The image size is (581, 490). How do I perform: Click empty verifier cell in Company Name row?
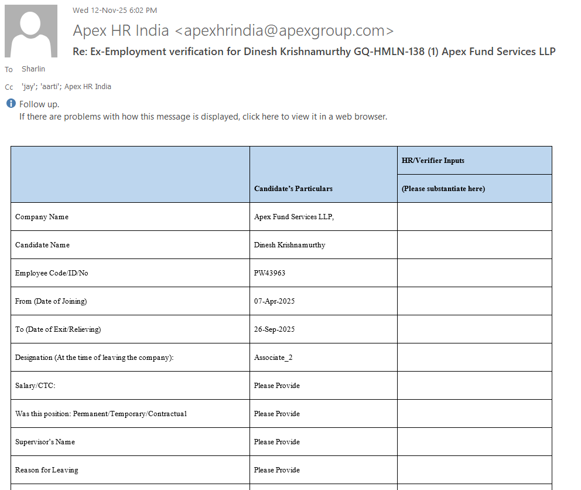coord(474,217)
